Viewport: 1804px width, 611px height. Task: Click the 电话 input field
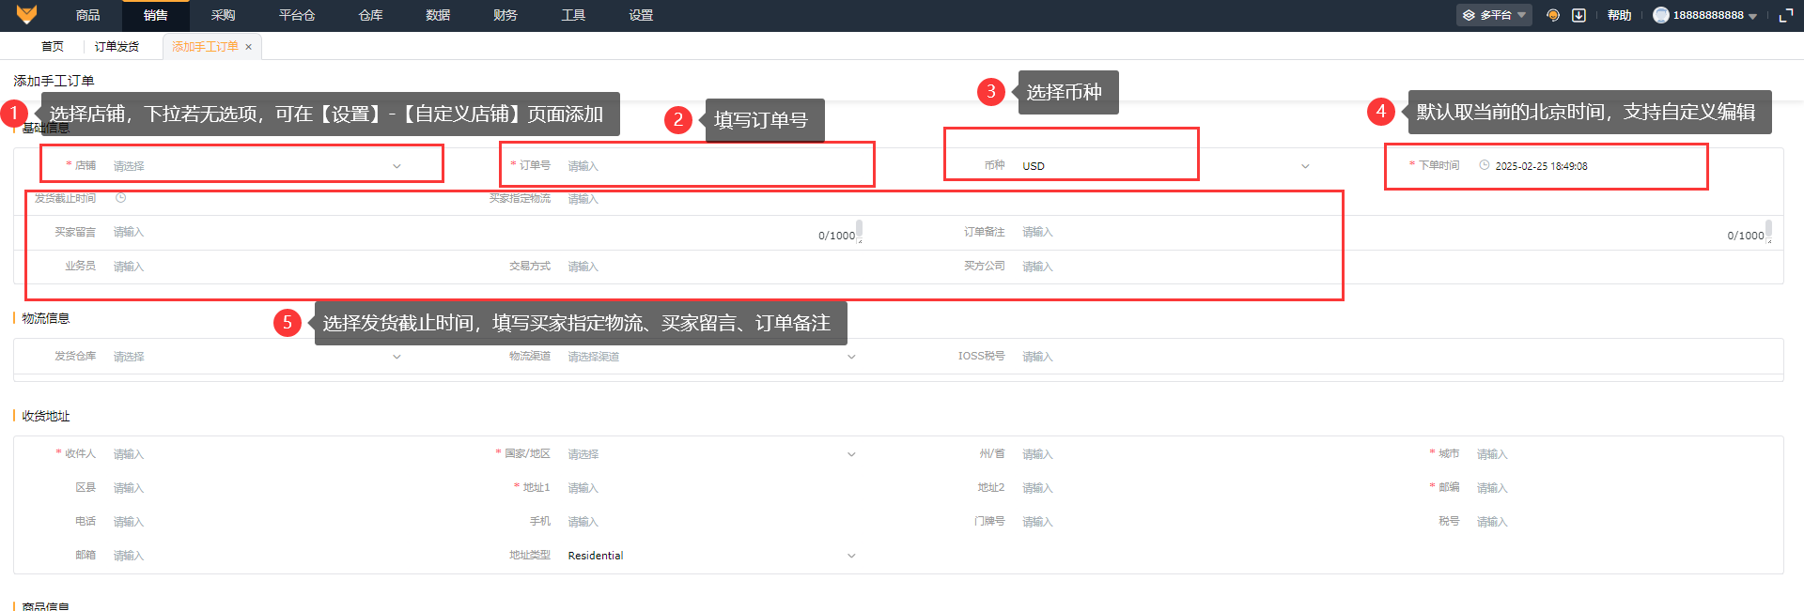(x=257, y=522)
